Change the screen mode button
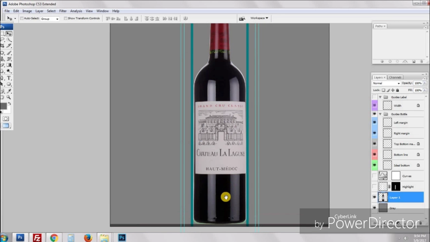430x242 pixels. point(6,126)
